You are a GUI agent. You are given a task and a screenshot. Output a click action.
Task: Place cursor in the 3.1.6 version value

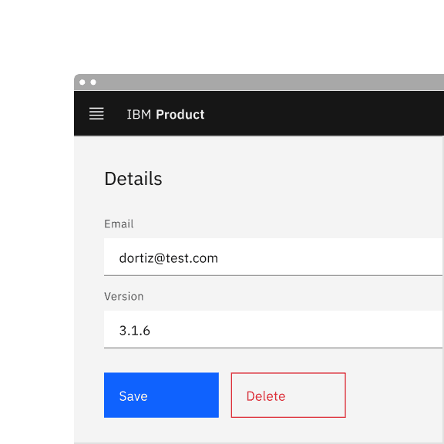pos(134,331)
